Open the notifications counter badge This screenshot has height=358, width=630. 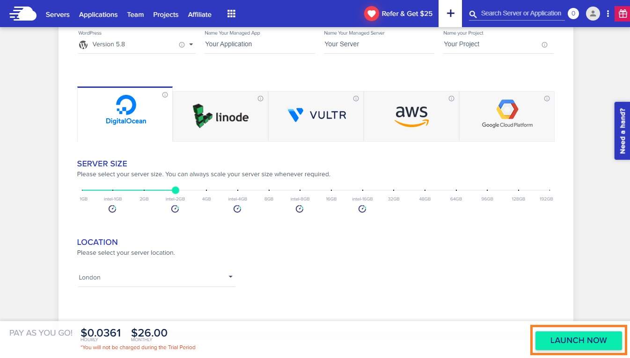pos(573,14)
